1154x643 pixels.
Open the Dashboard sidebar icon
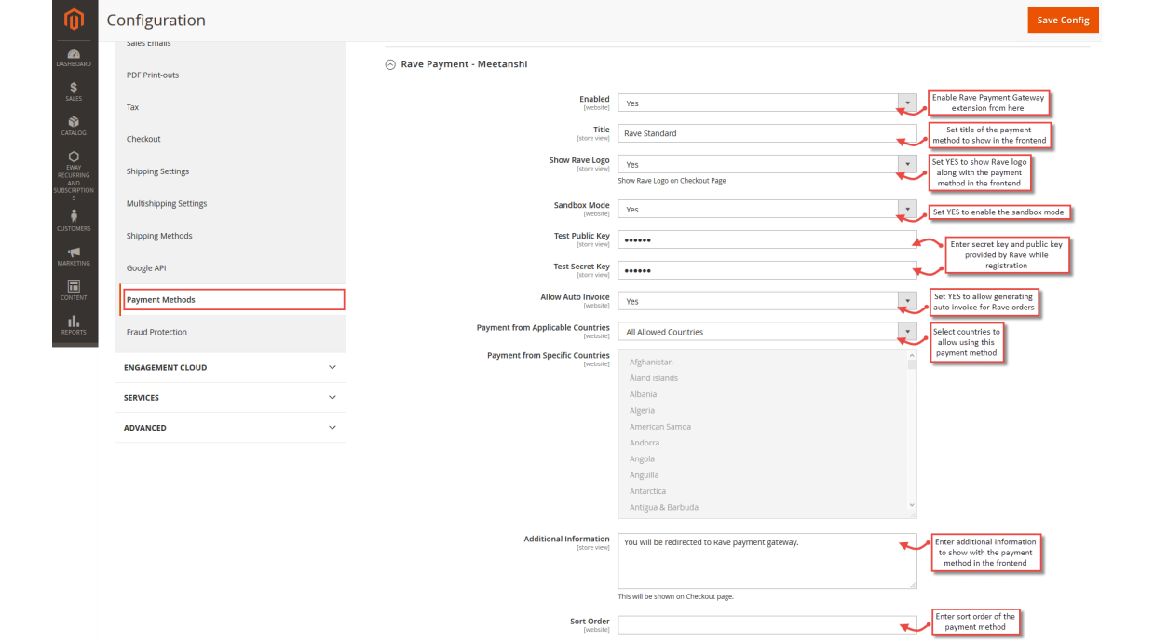coord(75,58)
